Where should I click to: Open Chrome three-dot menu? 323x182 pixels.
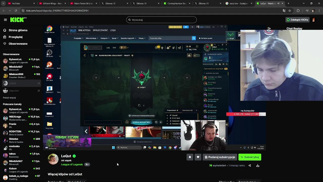click(319, 11)
